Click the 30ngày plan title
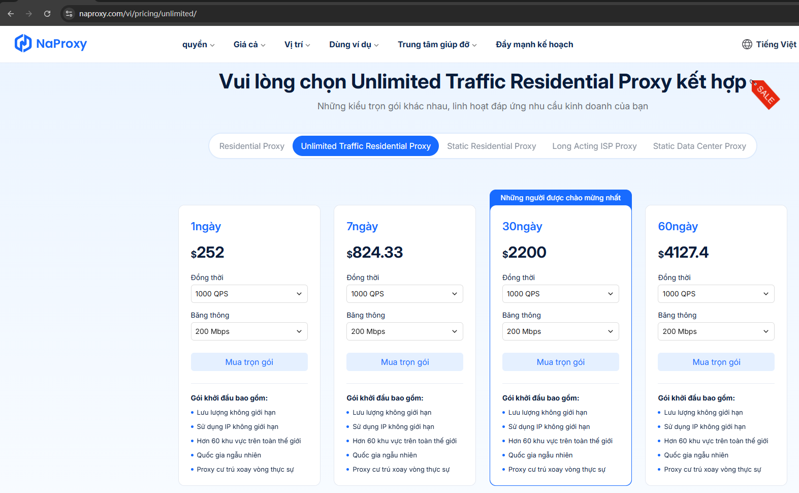Screen dimensions: 799x493 (x=522, y=227)
